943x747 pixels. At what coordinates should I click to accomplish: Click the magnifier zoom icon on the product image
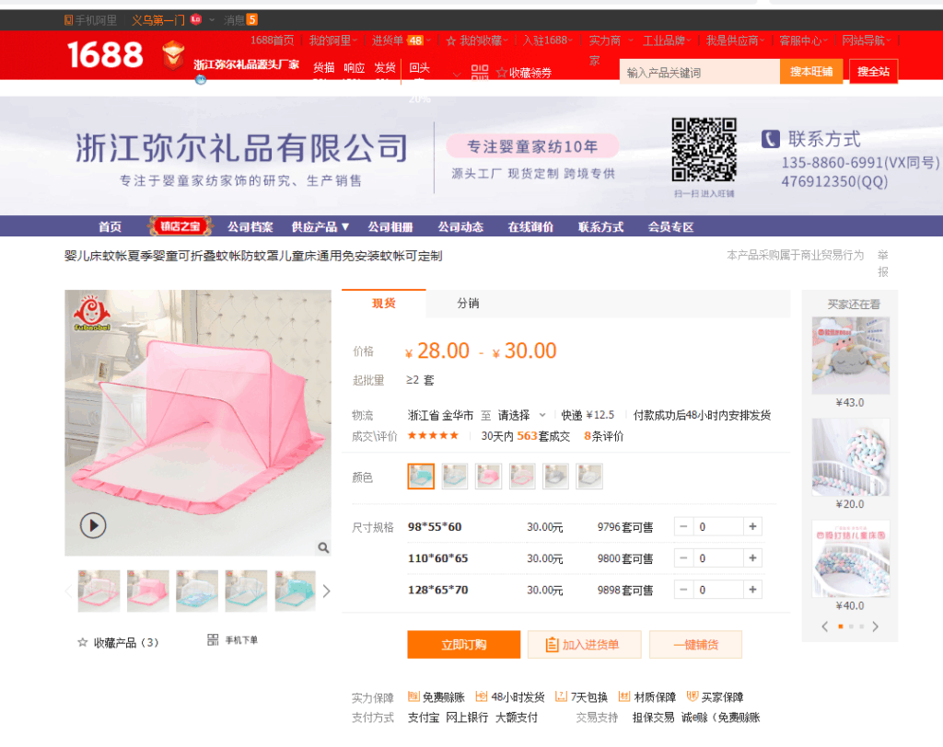point(323,547)
